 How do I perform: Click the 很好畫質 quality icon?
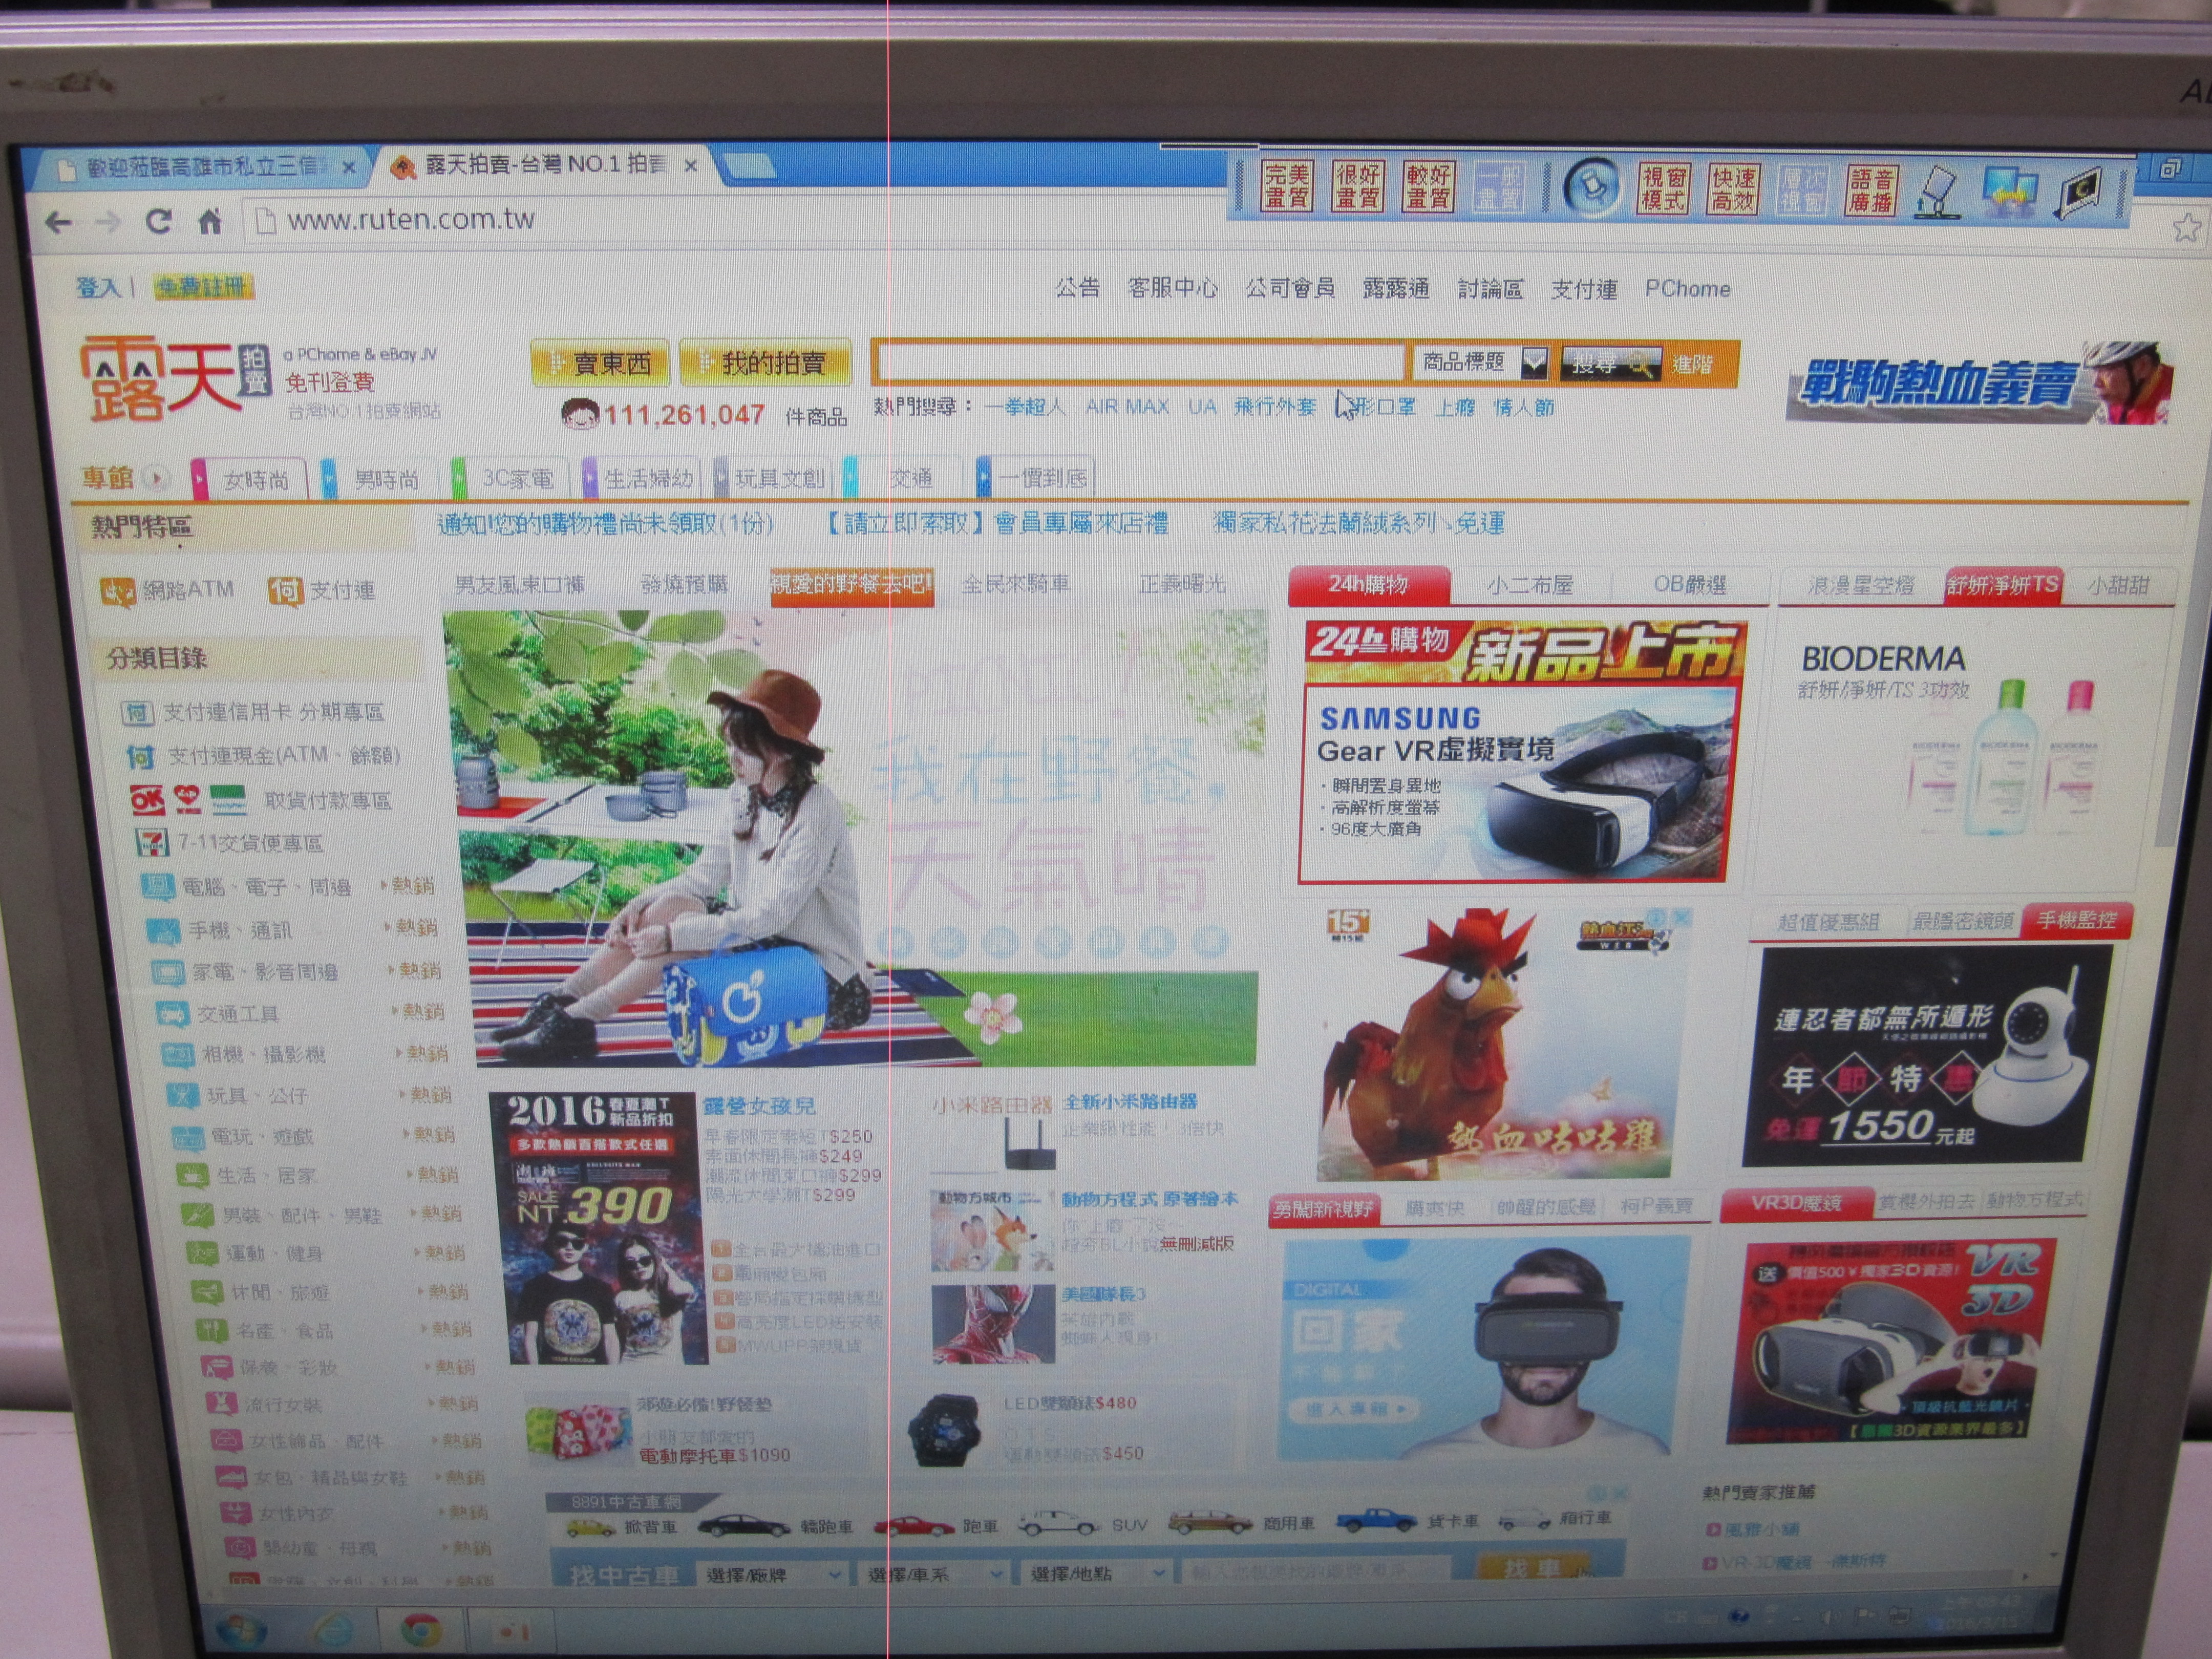(1357, 186)
